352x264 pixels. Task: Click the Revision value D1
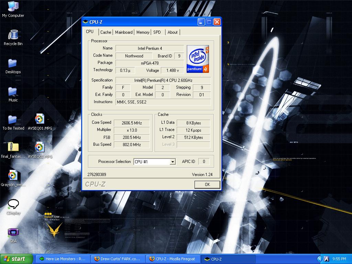202,95
